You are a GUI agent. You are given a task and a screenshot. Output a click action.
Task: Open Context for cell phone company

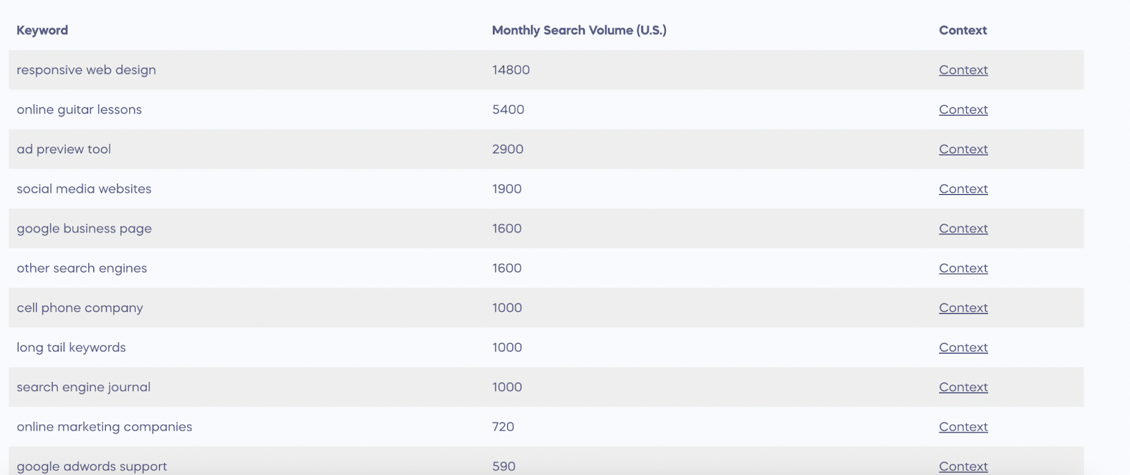(963, 308)
